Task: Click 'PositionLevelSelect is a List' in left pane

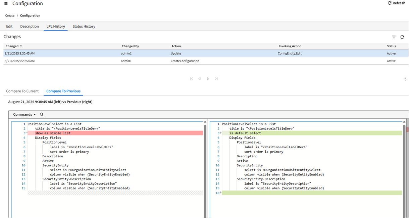Action: 54,124
